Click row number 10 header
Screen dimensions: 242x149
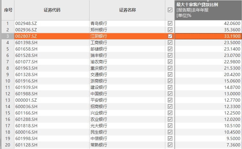[x=7, y=81]
